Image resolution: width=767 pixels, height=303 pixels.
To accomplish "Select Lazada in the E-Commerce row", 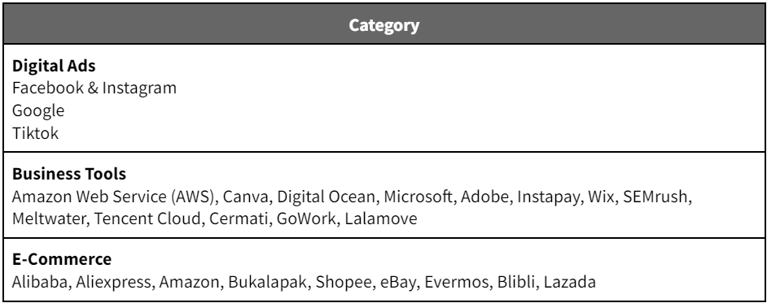I will pos(570,282).
